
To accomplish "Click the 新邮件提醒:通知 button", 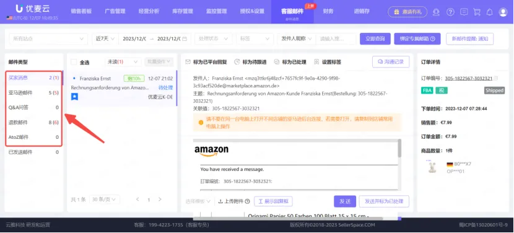I will coord(470,38).
